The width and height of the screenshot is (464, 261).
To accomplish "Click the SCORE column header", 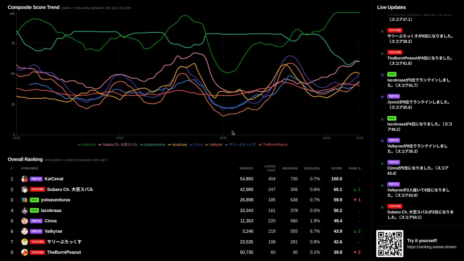I will coord(337,169).
